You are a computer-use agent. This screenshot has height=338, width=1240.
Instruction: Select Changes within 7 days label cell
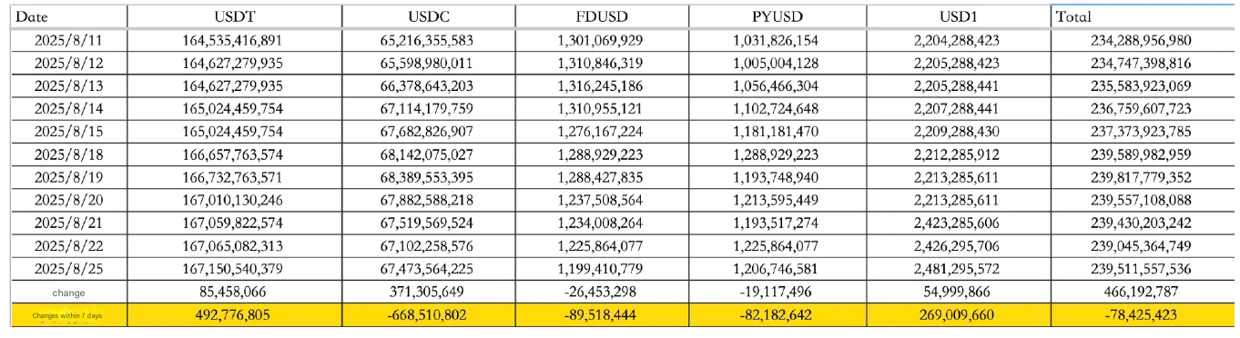pyautogui.click(x=68, y=315)
